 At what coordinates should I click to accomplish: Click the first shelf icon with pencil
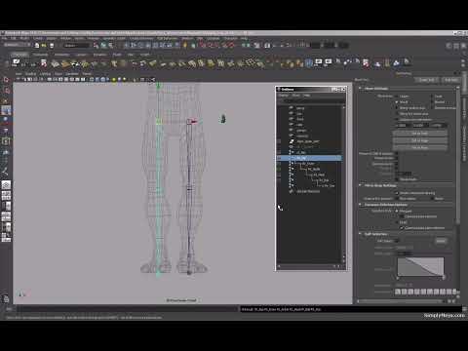pos(16,62)
